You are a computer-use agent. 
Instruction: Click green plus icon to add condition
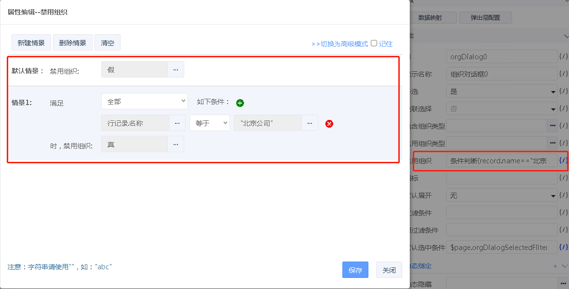(240, 103)
